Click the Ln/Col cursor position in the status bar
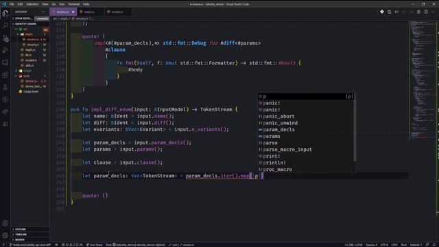Screen dimensions: 439x247 click(353, 245)
